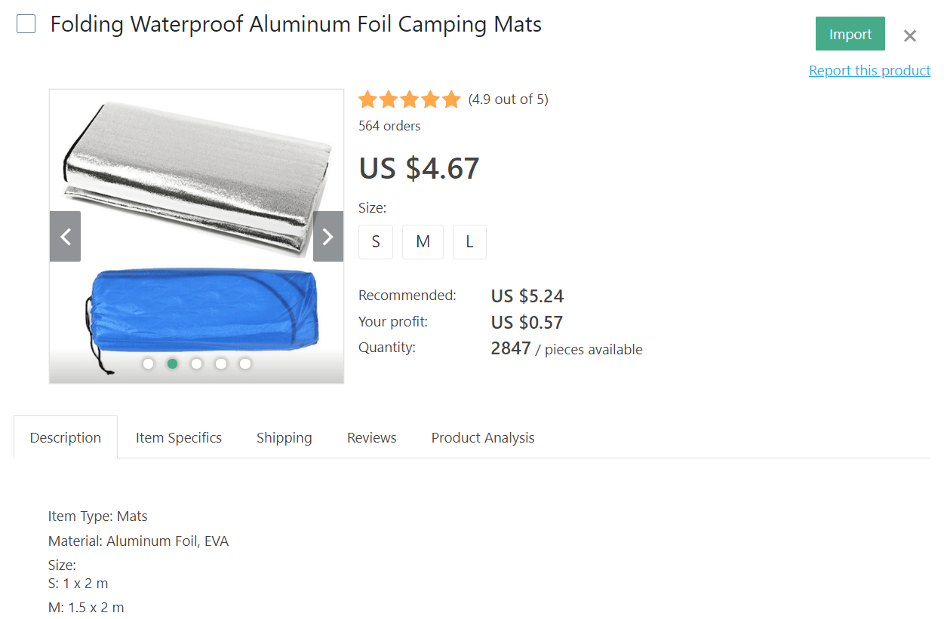Click the camping mat product image

(x=196, y=173)
